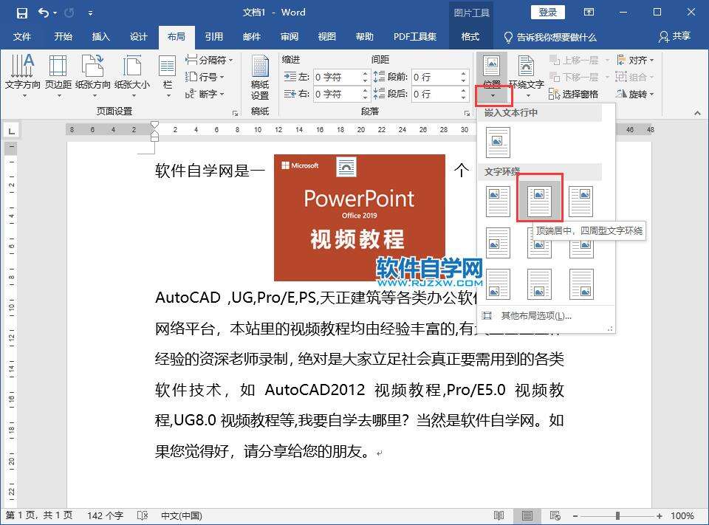Click the Share (共享) button
The image size is (709, 525).
tap(674, 37)
